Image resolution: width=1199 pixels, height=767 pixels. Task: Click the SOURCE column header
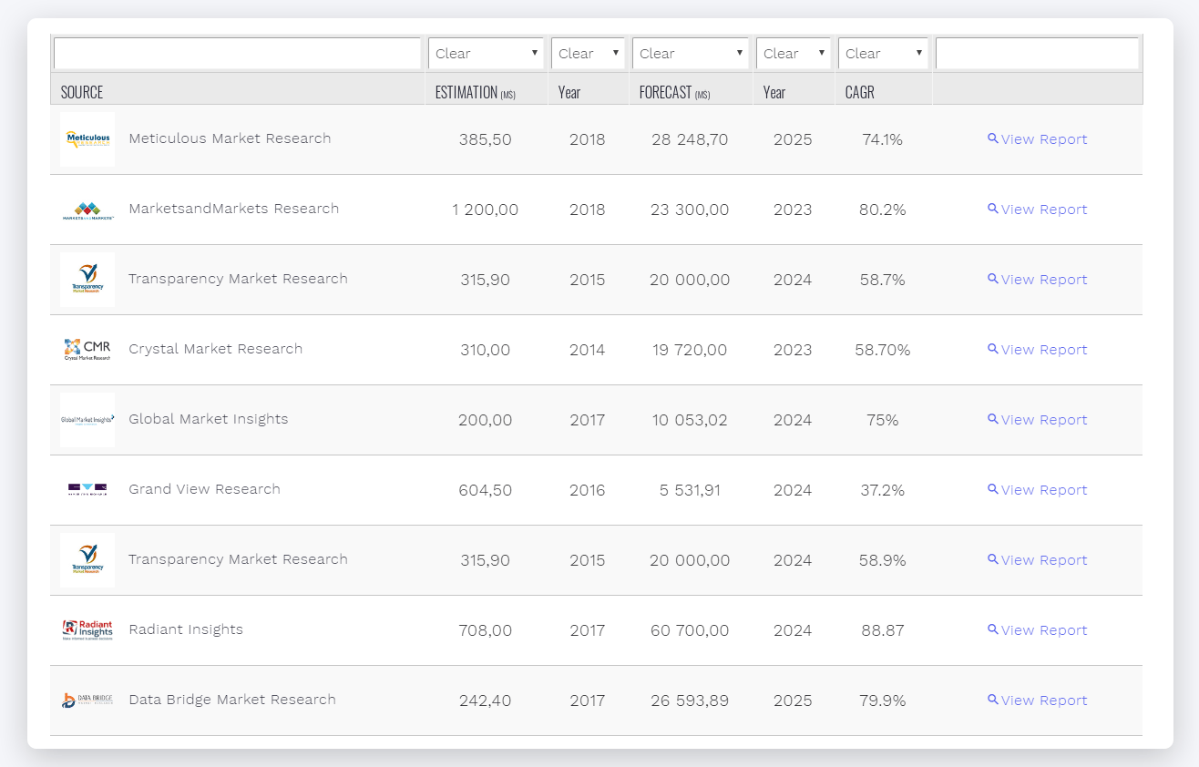(x=82, y=92)
